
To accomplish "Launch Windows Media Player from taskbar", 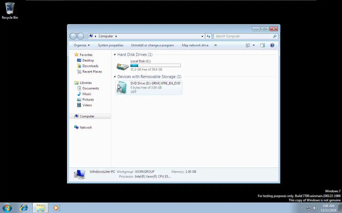I will point(56,208).
